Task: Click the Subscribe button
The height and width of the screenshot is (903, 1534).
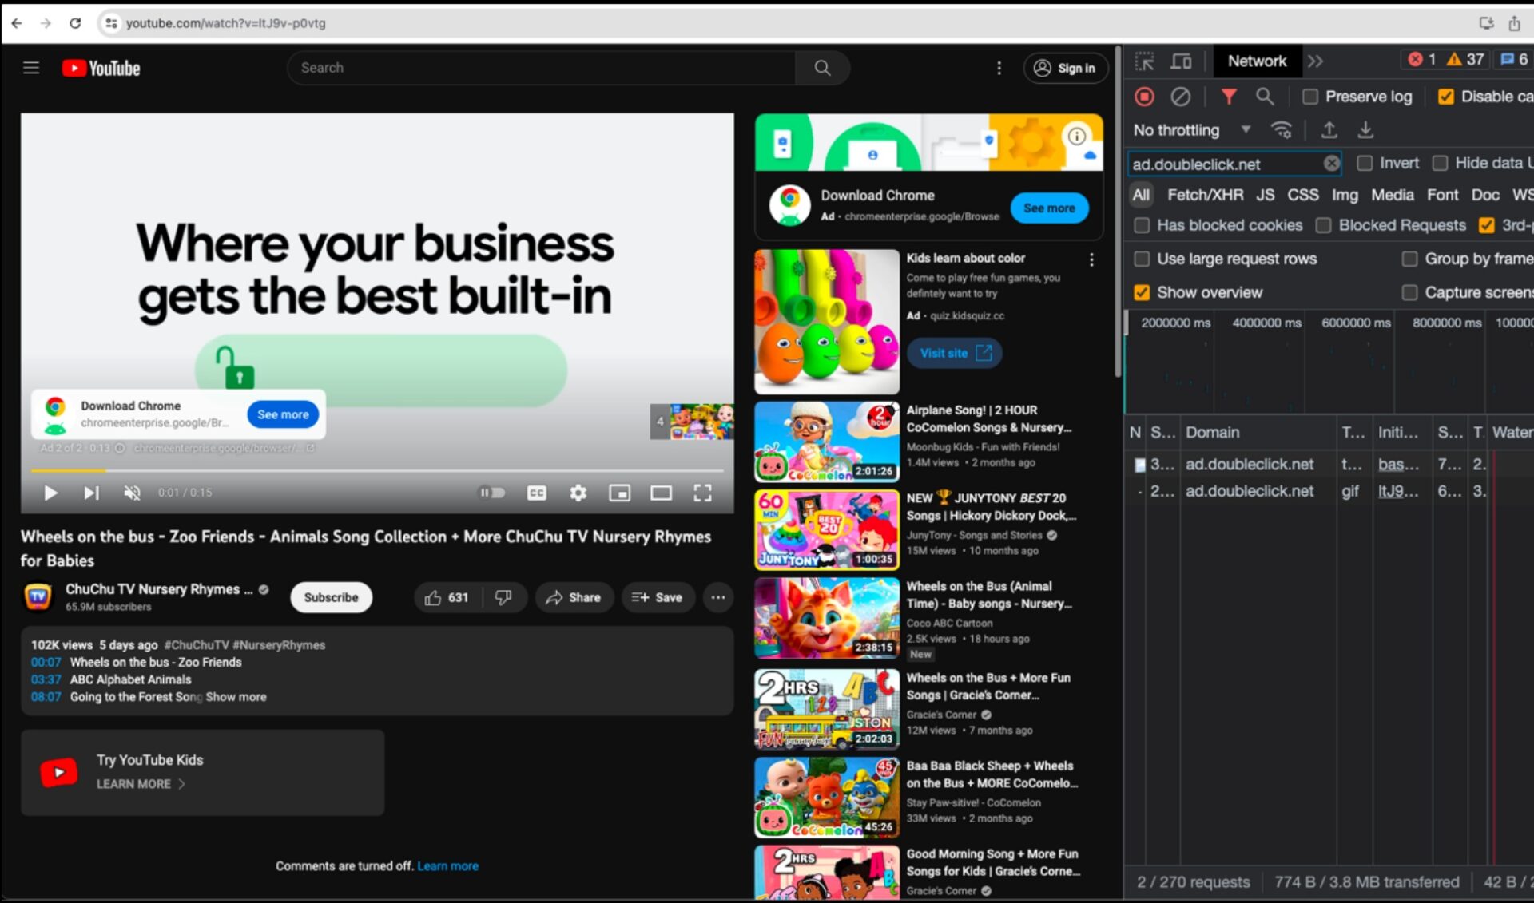Action: 331,597
